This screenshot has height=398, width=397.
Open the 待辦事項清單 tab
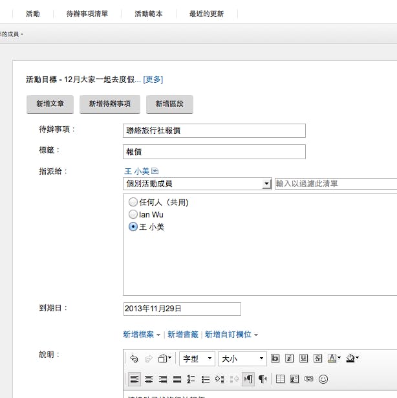pos(87,14)
